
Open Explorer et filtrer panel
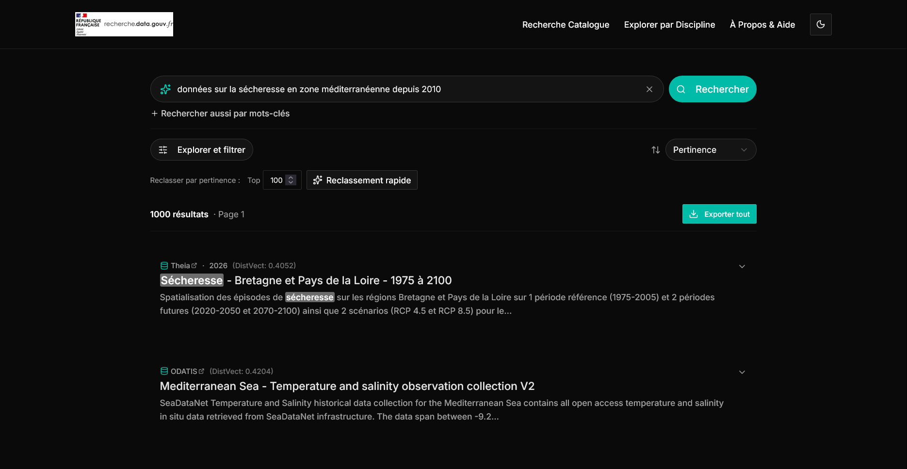tap(202, 150)
